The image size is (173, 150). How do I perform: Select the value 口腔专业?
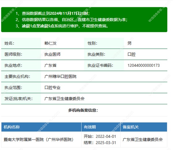point(52,88)
